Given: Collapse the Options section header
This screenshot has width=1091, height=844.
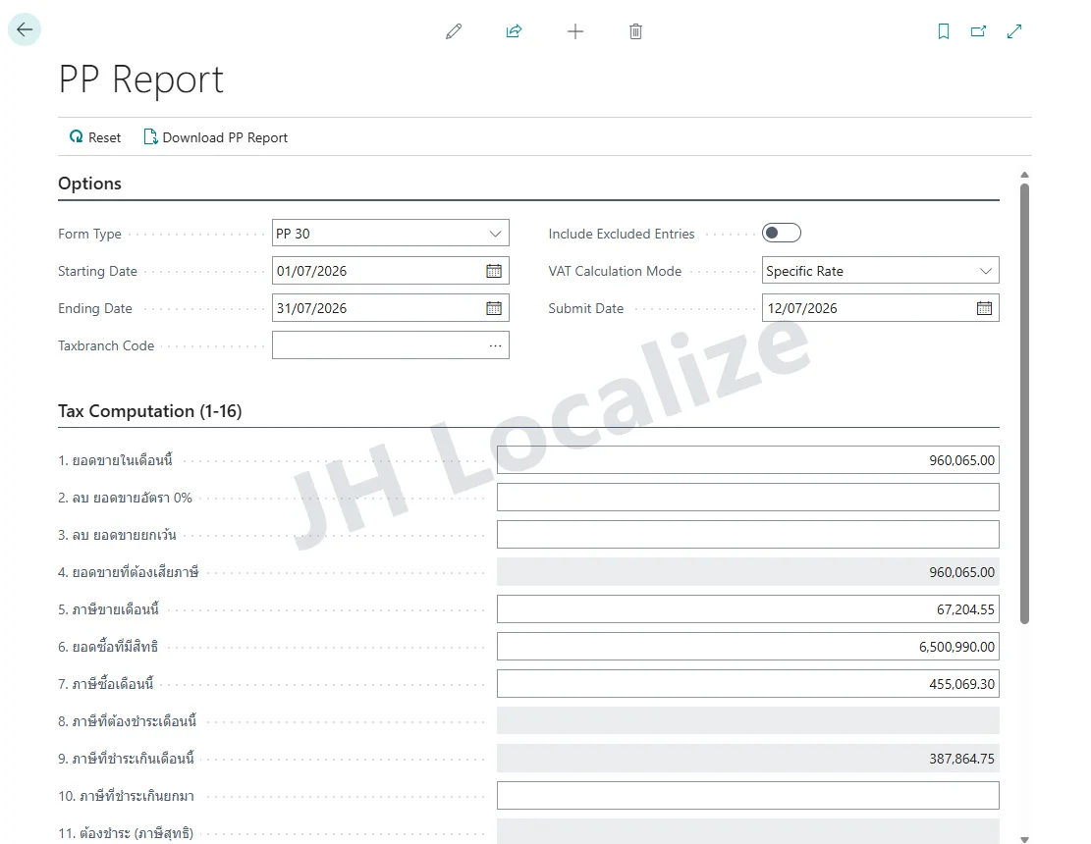Looking at the screenshot, I should click(89, 184).
